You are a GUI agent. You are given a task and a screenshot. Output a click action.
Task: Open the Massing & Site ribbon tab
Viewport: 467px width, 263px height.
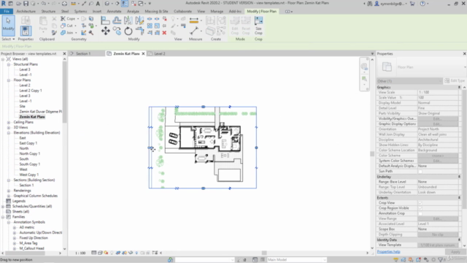click(x=156, y=12)
